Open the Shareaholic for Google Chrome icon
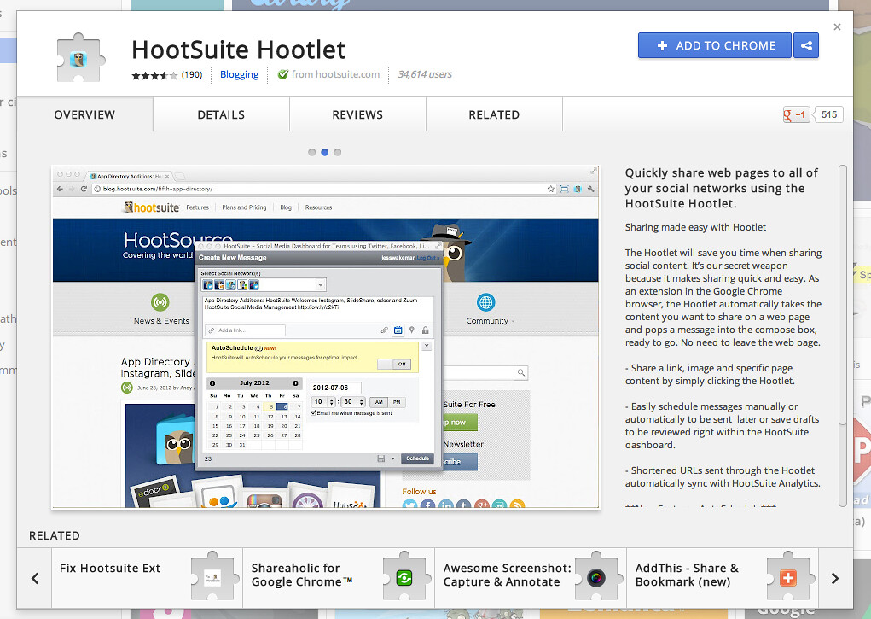This screenshot has height=619, width=871. tap(404, 578)
